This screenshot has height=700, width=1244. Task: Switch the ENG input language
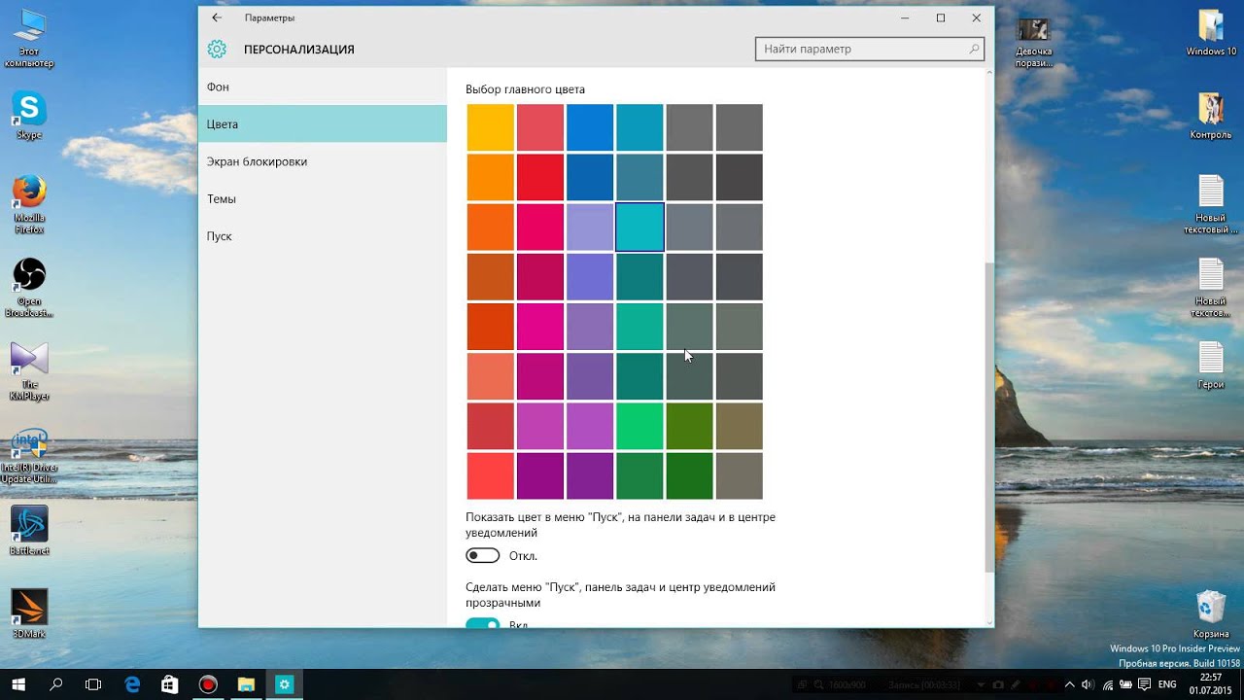click(1167, 684)
